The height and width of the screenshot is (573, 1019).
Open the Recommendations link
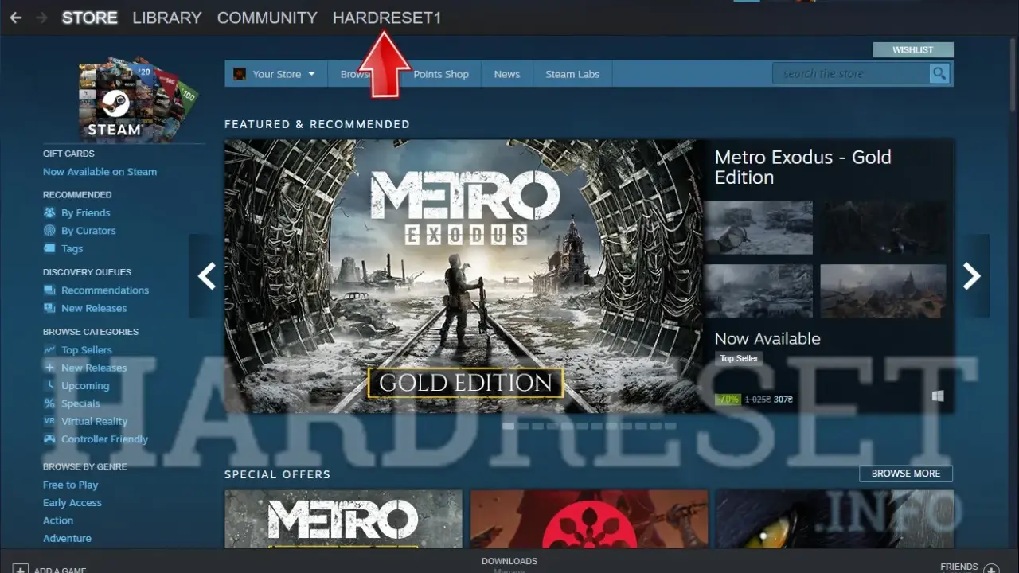(x=105, y=290)
